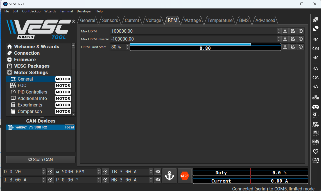Click the help icon for Max ERPM
This screenshot has width=321, height=191.
[x=301, y=31]
